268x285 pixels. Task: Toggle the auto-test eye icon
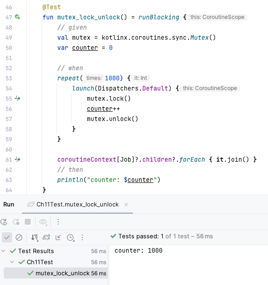(x=43, y=222)
